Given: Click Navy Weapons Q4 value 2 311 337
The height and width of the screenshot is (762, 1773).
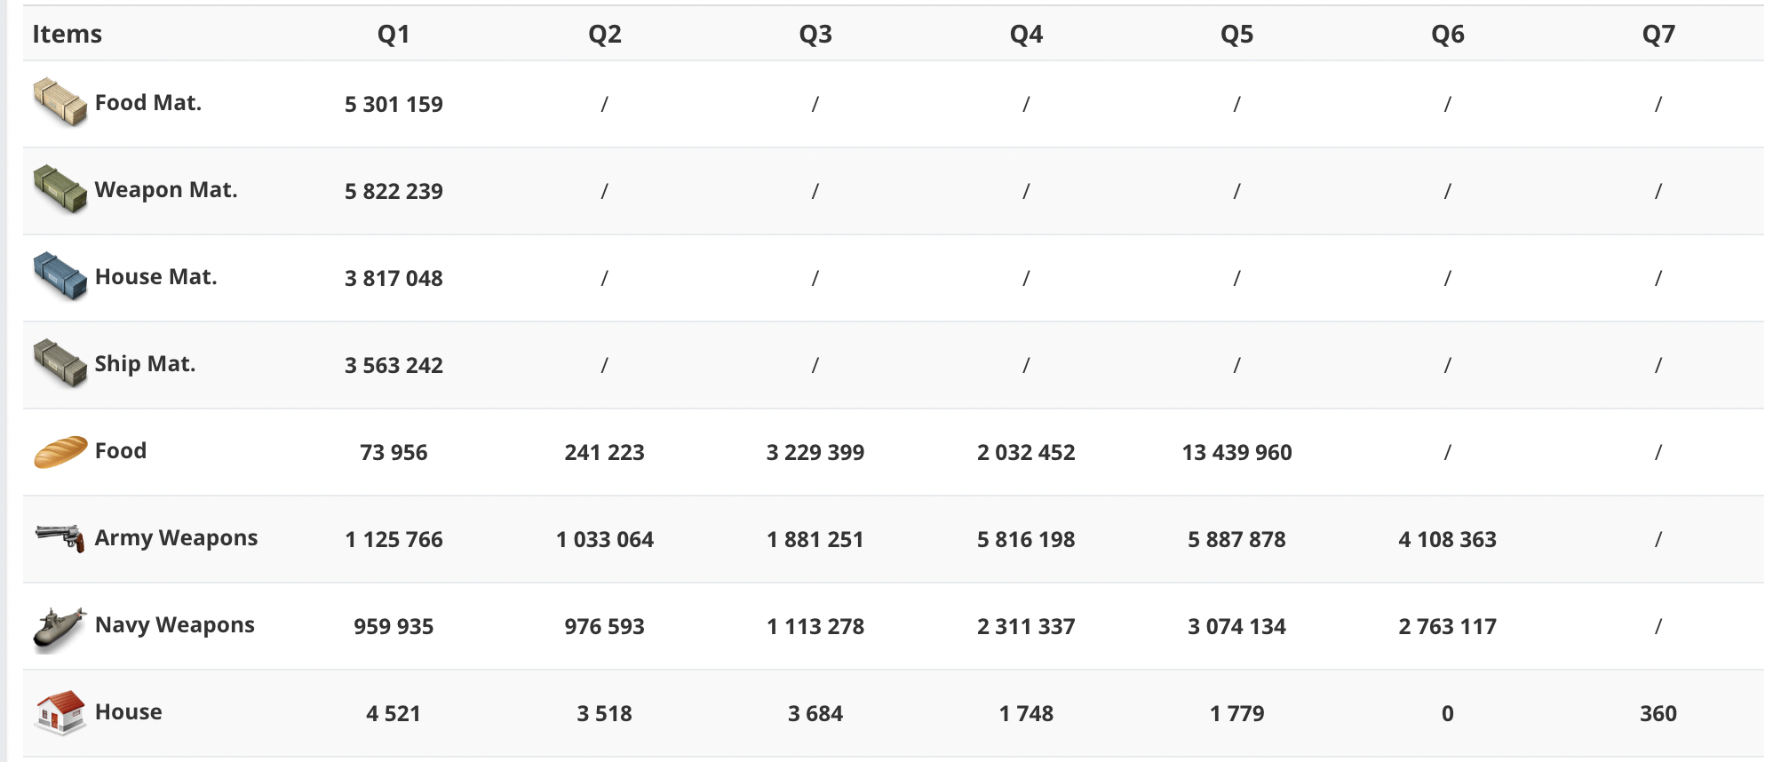Looking at the screenshot, I should coord(1026,626).
